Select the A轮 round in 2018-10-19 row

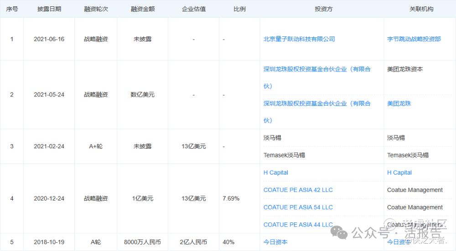tap(96, 242)
